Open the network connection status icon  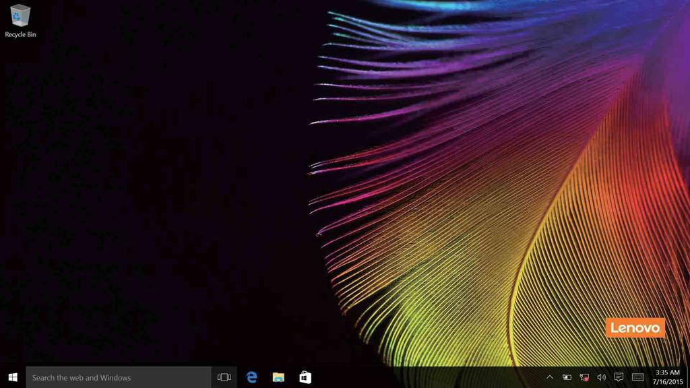tap(584, 377)
